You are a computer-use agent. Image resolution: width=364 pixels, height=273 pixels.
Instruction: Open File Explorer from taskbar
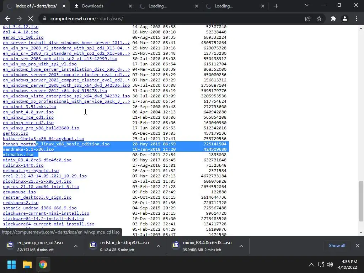27,264
